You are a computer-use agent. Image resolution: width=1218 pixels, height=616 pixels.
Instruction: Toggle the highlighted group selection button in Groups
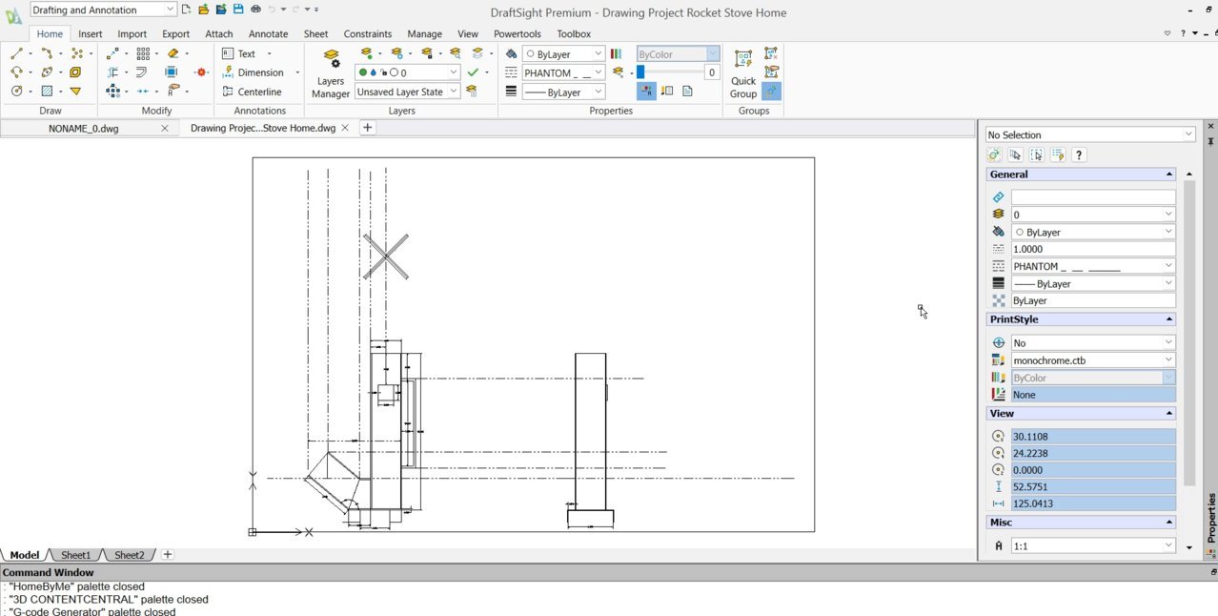[771, 91]
